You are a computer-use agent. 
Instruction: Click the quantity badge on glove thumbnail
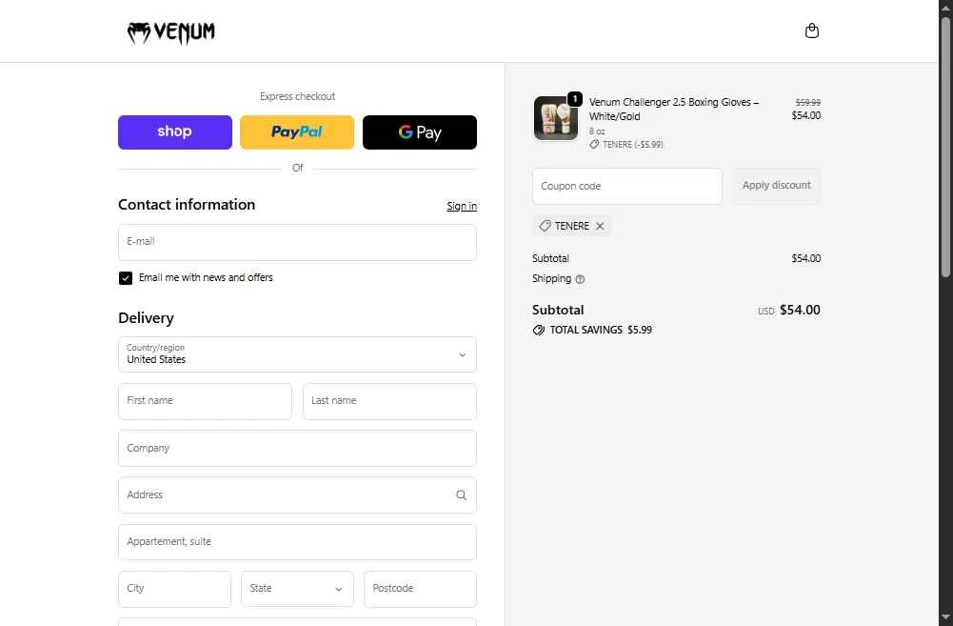point(574,98)
